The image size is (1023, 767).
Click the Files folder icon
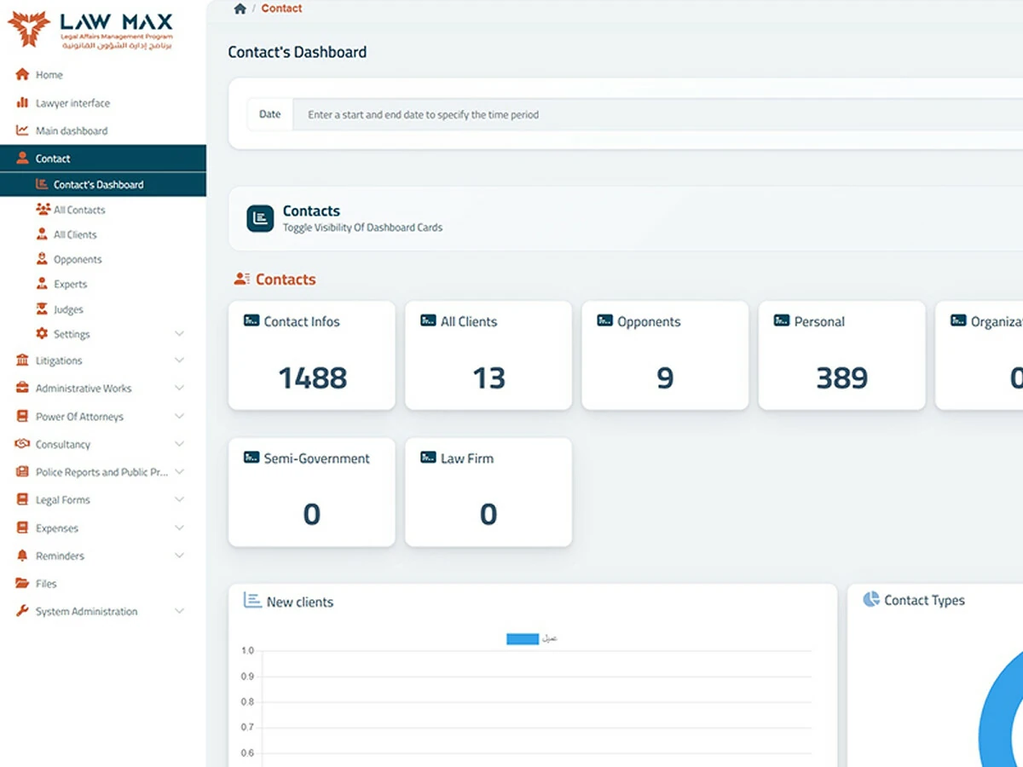(x=22, y=584)
